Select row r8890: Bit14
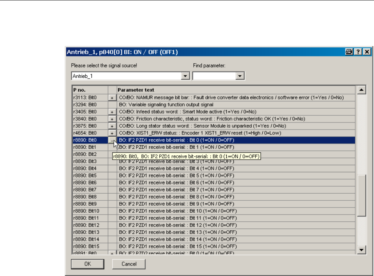The image size is (374, 276). click(x=214, y=239)
